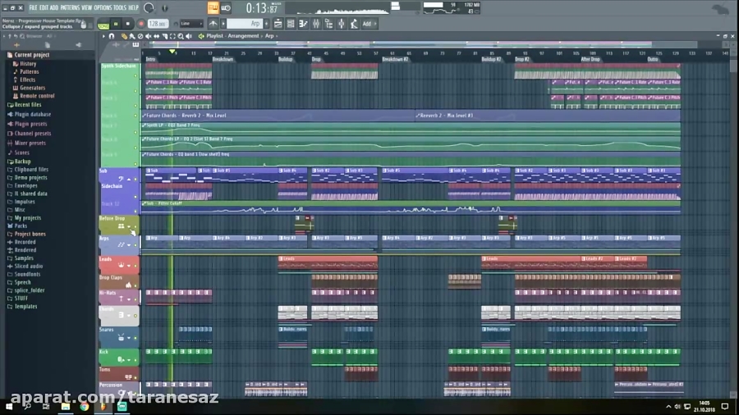
Task: Click the Sub track bass clef icon
Action: (122, 179)
